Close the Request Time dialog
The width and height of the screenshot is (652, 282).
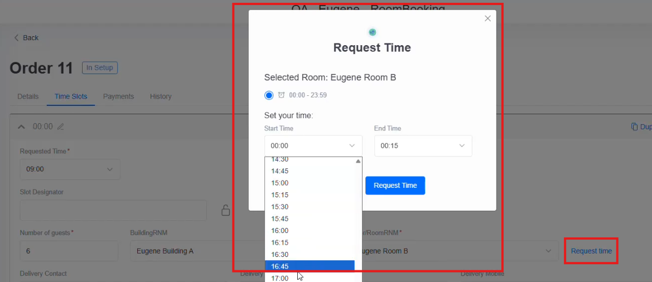tap(488, 18)
